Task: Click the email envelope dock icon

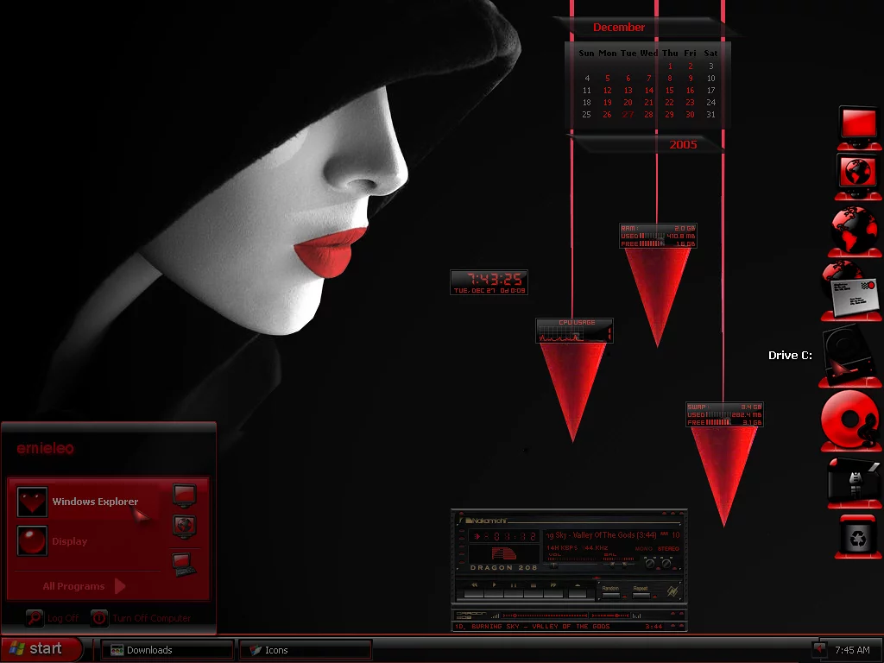Action: tap(851, 291)
